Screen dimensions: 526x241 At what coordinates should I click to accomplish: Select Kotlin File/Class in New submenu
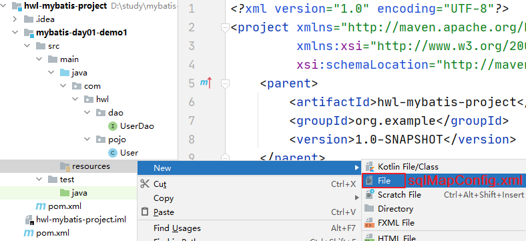pos(444,166)
